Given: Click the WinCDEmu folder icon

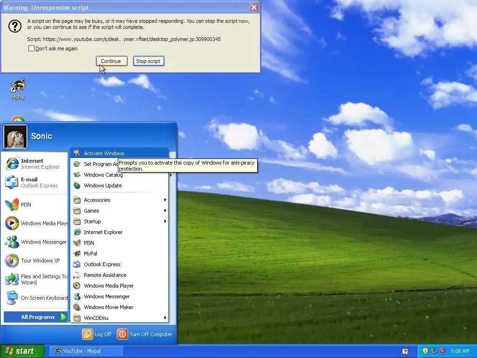Looking at the screenshot, I should [77, 318].
